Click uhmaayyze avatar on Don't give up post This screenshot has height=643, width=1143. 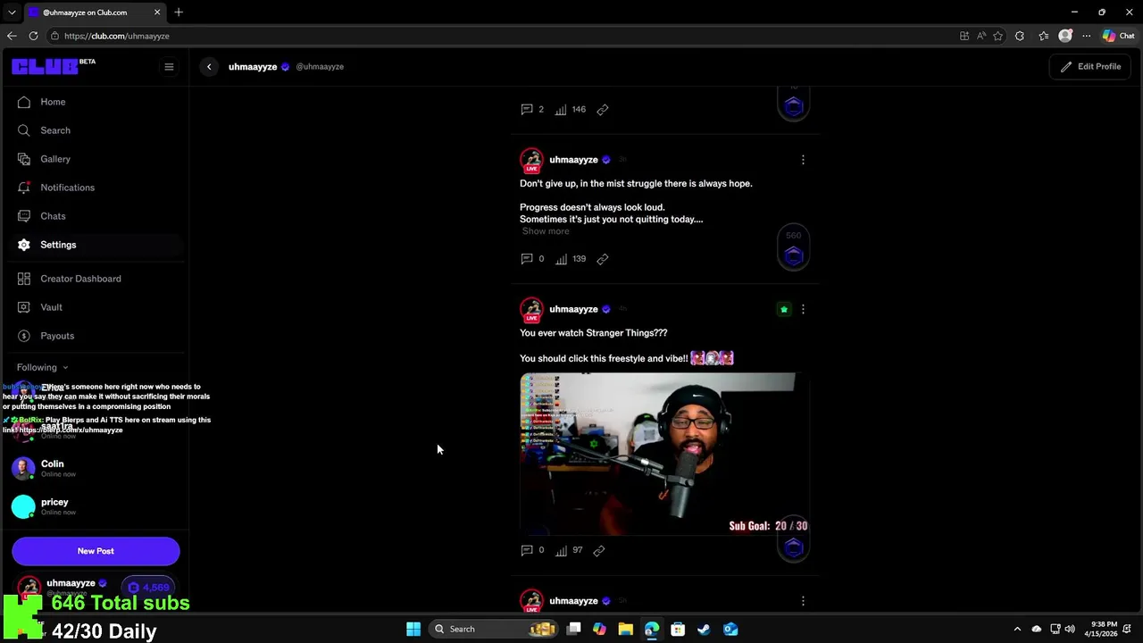point(532,161)
